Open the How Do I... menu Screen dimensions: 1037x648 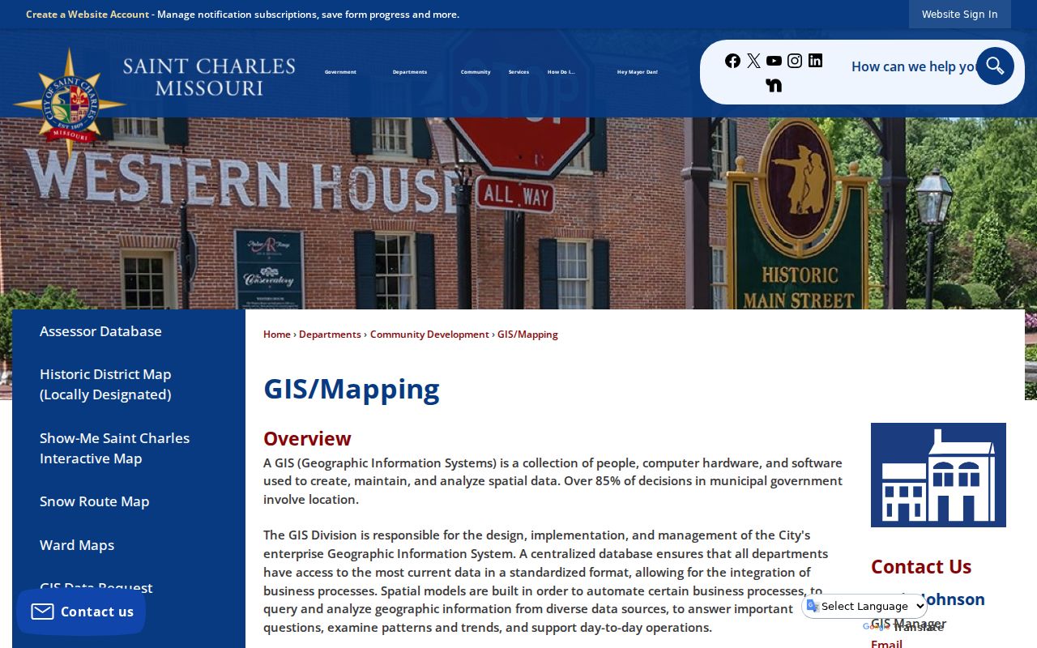coord(561,72)
